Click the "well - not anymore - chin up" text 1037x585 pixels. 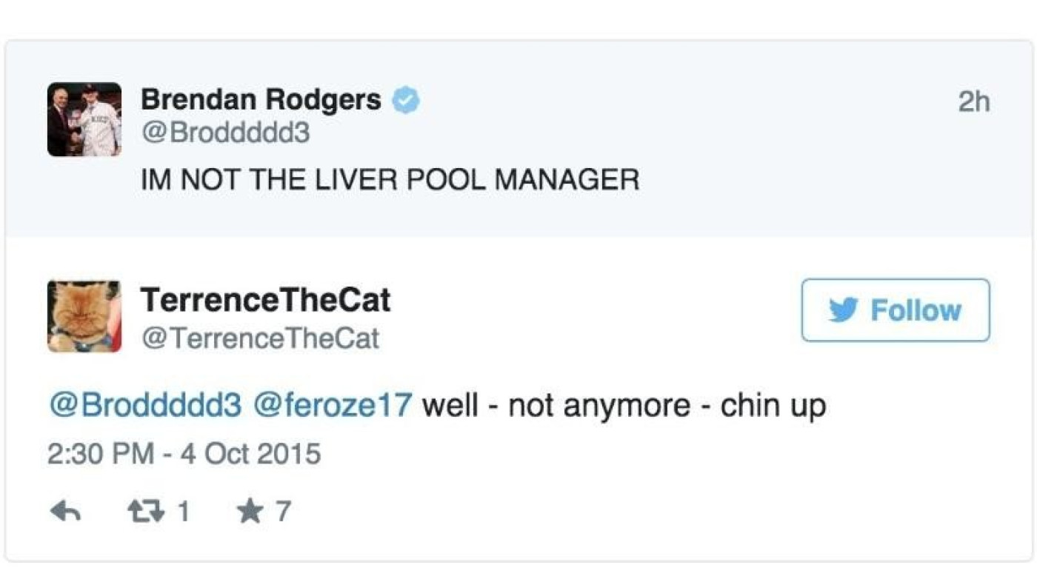tap(624, 406)
